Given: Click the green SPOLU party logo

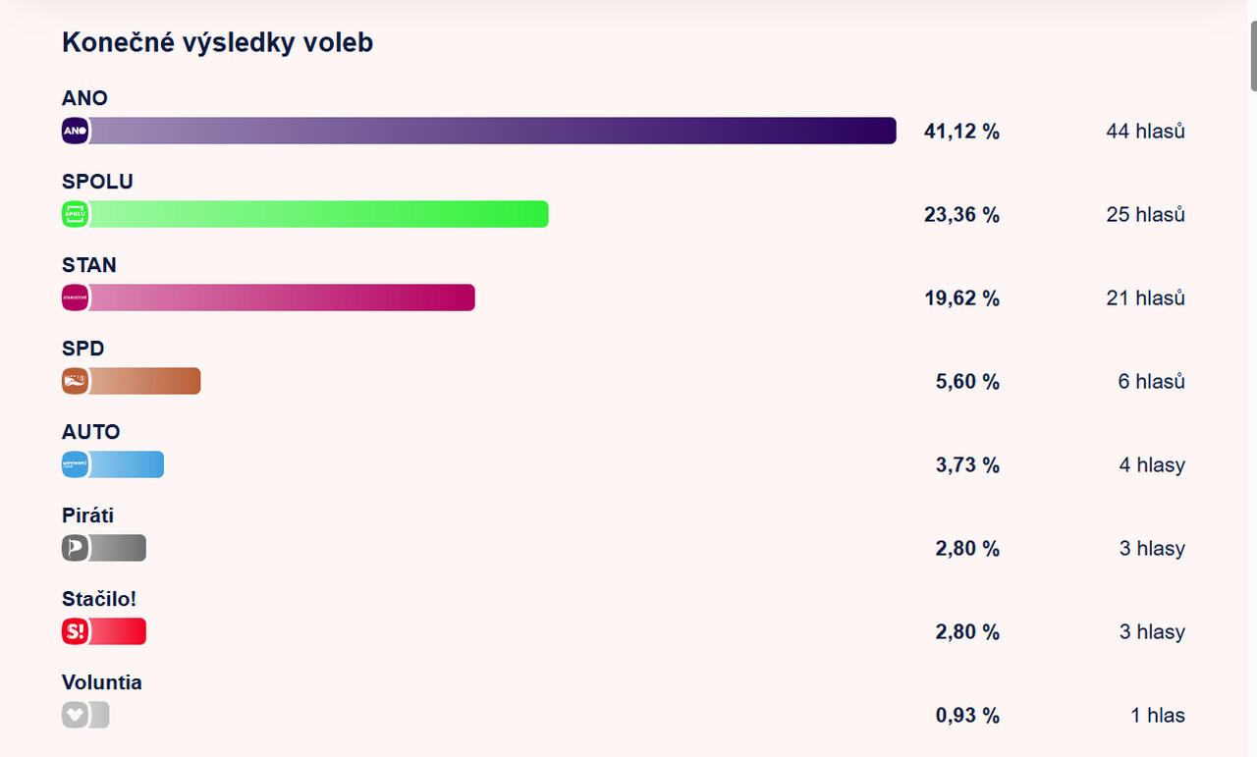Looking at the screenshot, I should point(76,214).
